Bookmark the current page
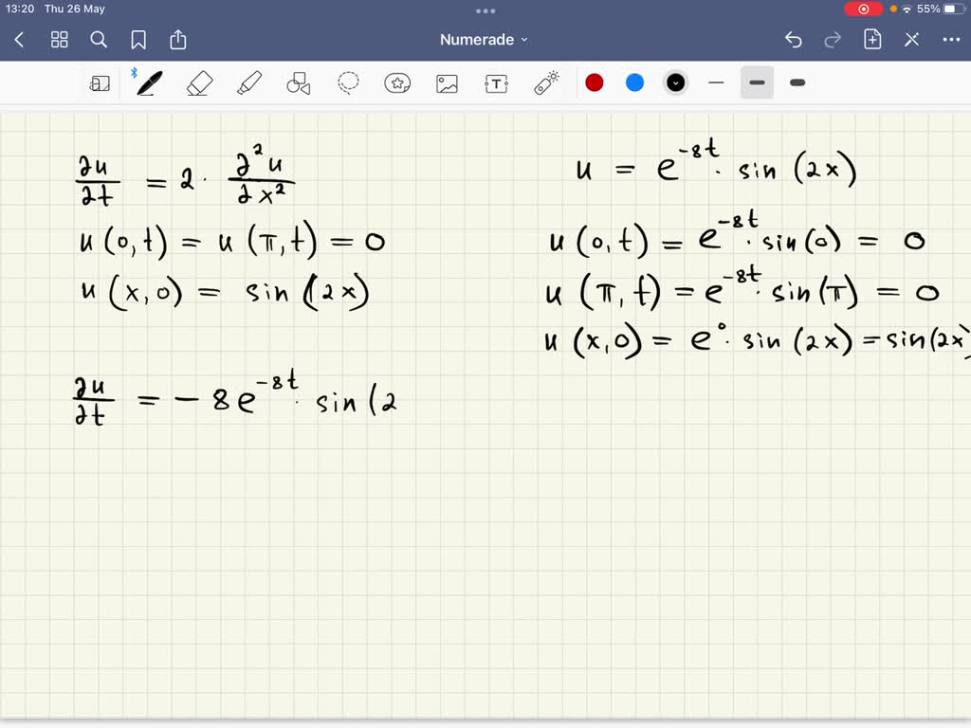Viewport: 971px width, 728px height. pos(138,40)
